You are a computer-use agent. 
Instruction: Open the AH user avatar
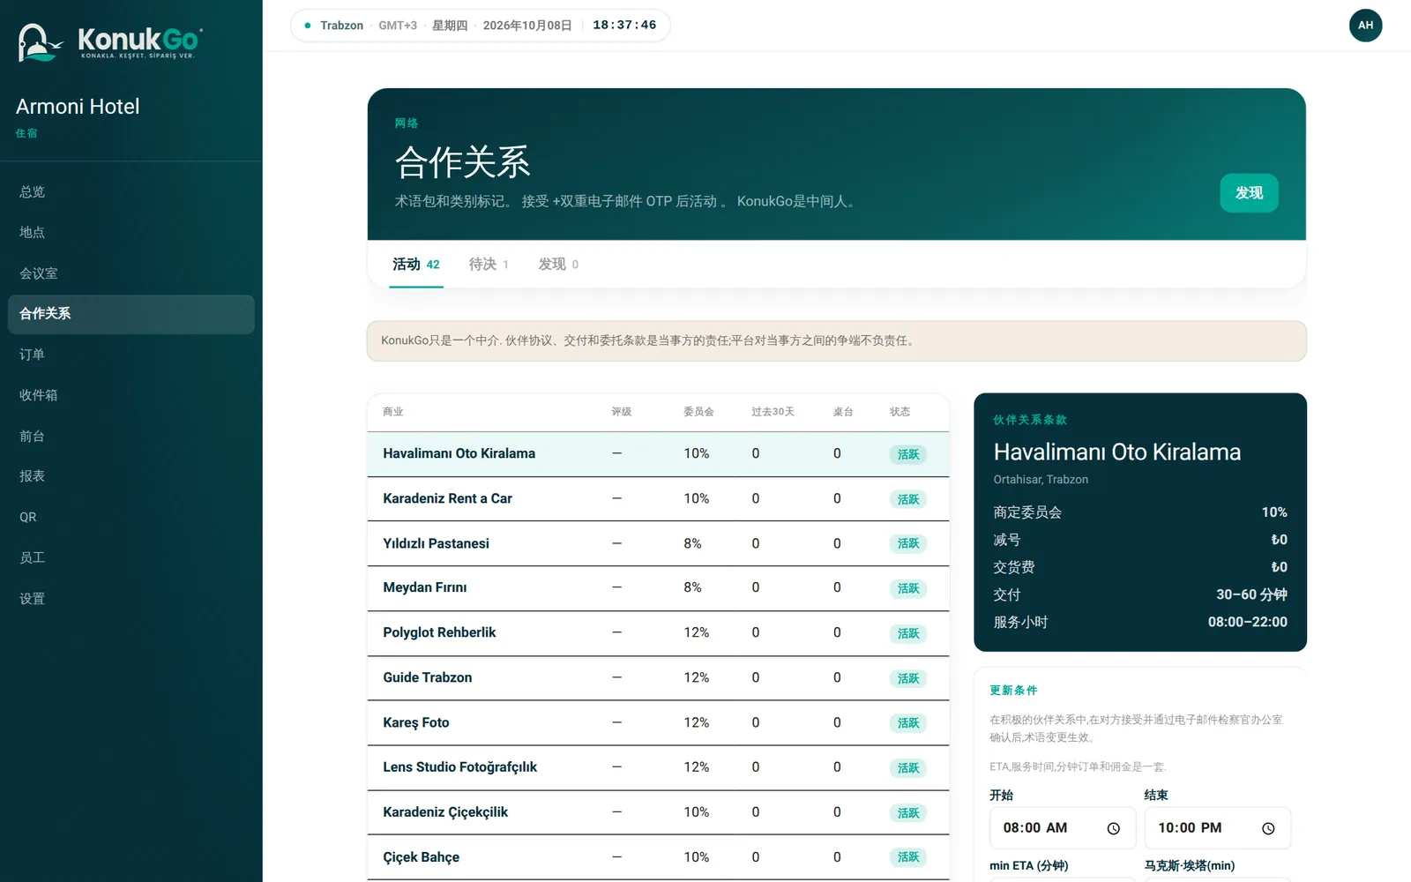point(1365,25)
